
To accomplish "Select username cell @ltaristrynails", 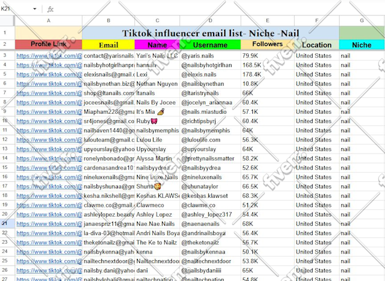I will pyautogui.click(x=210, y=93).
